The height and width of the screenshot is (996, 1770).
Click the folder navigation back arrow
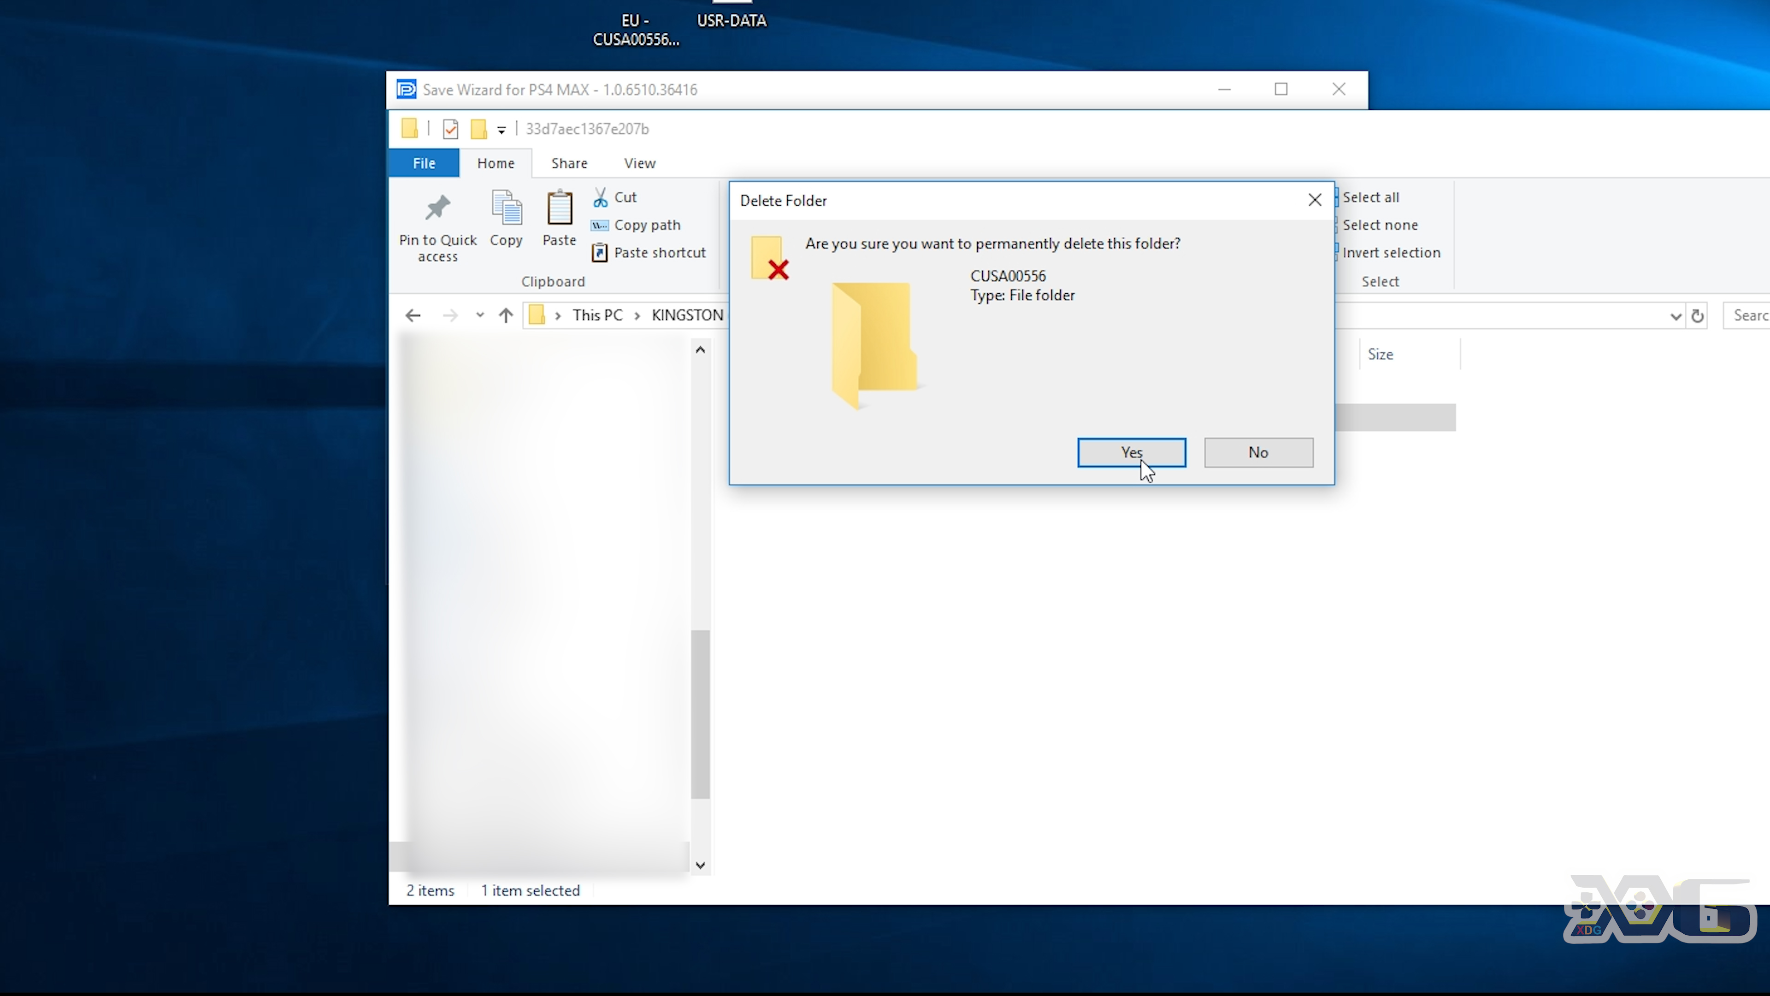(413, 315)
